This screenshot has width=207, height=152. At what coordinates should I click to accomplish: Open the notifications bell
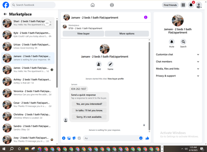point(191,5)
